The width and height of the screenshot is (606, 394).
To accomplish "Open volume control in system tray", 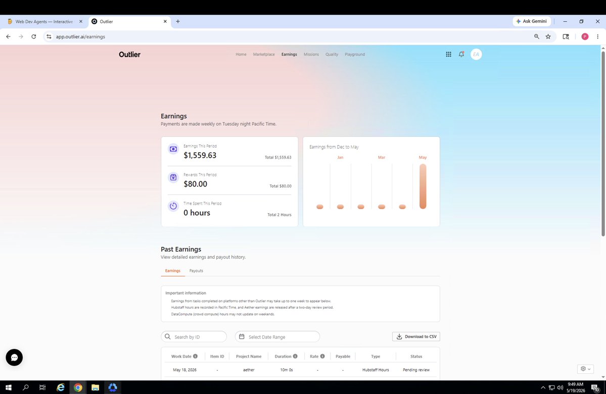I will tap(560, 387).
